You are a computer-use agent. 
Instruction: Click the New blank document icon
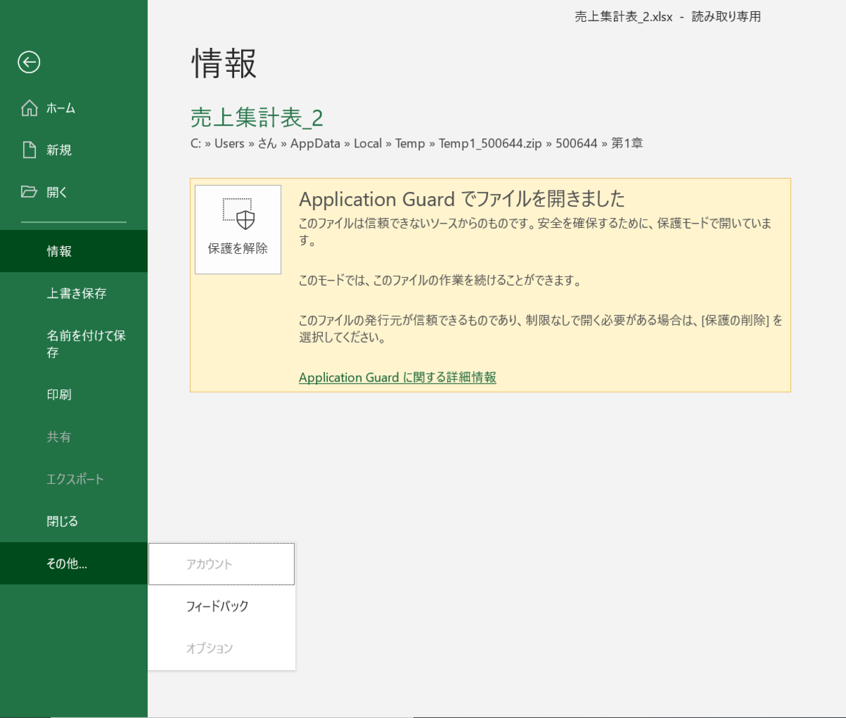(x=29, y=150)
